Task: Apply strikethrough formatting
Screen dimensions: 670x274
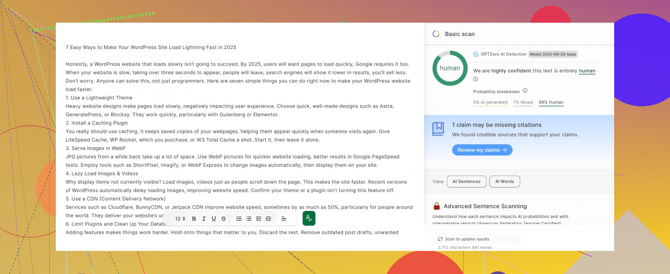Action: click(x=223, y=219)
